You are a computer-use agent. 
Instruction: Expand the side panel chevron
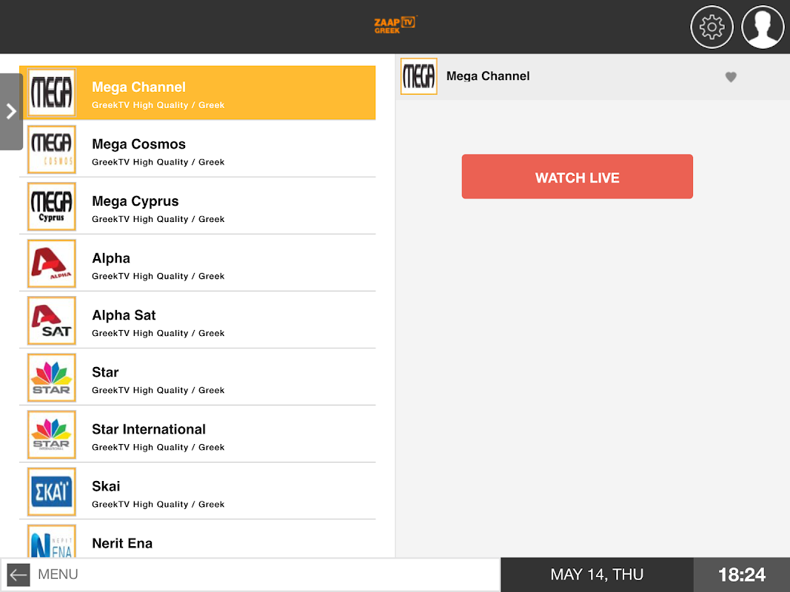click(x=11, y=111)
